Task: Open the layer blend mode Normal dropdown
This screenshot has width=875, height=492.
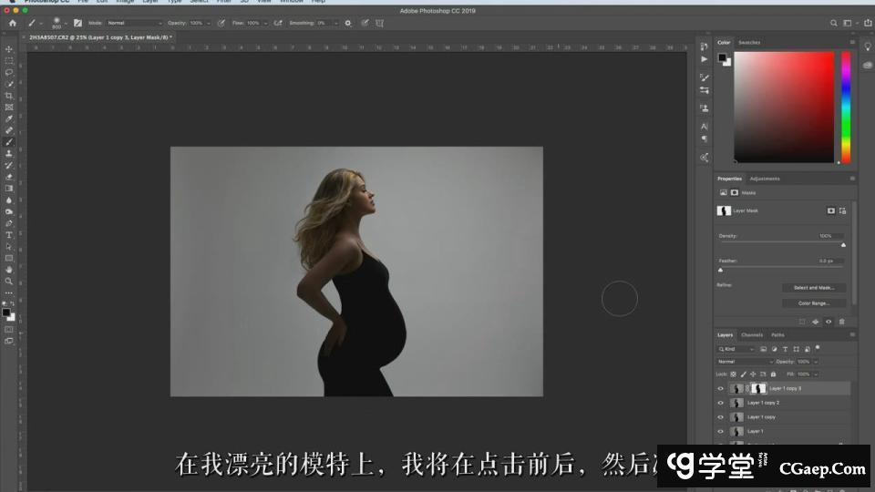Action: [745, 362]
